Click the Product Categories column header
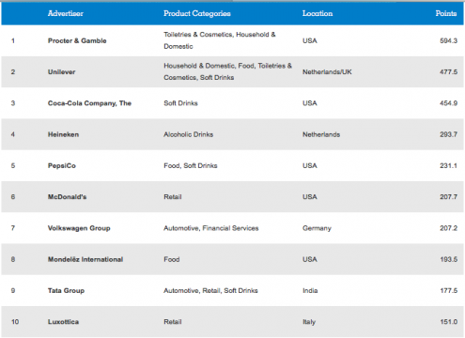This screenshot has height=338, width=465. (197, 13)
